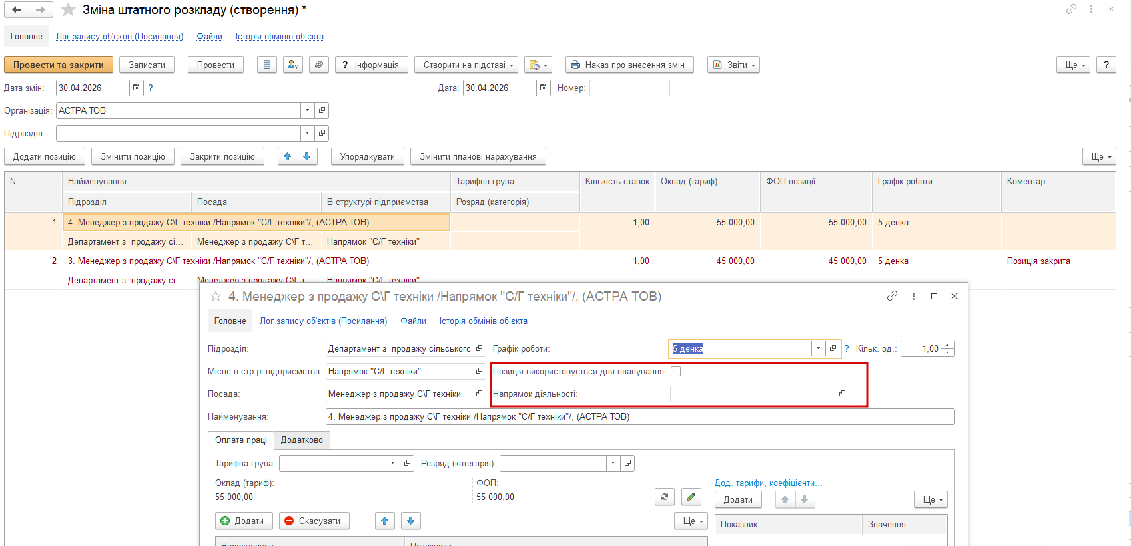Open the Звіти dropdown menu
The height and width of the screenshot is (546, 1131).
[x=733, y=65]
